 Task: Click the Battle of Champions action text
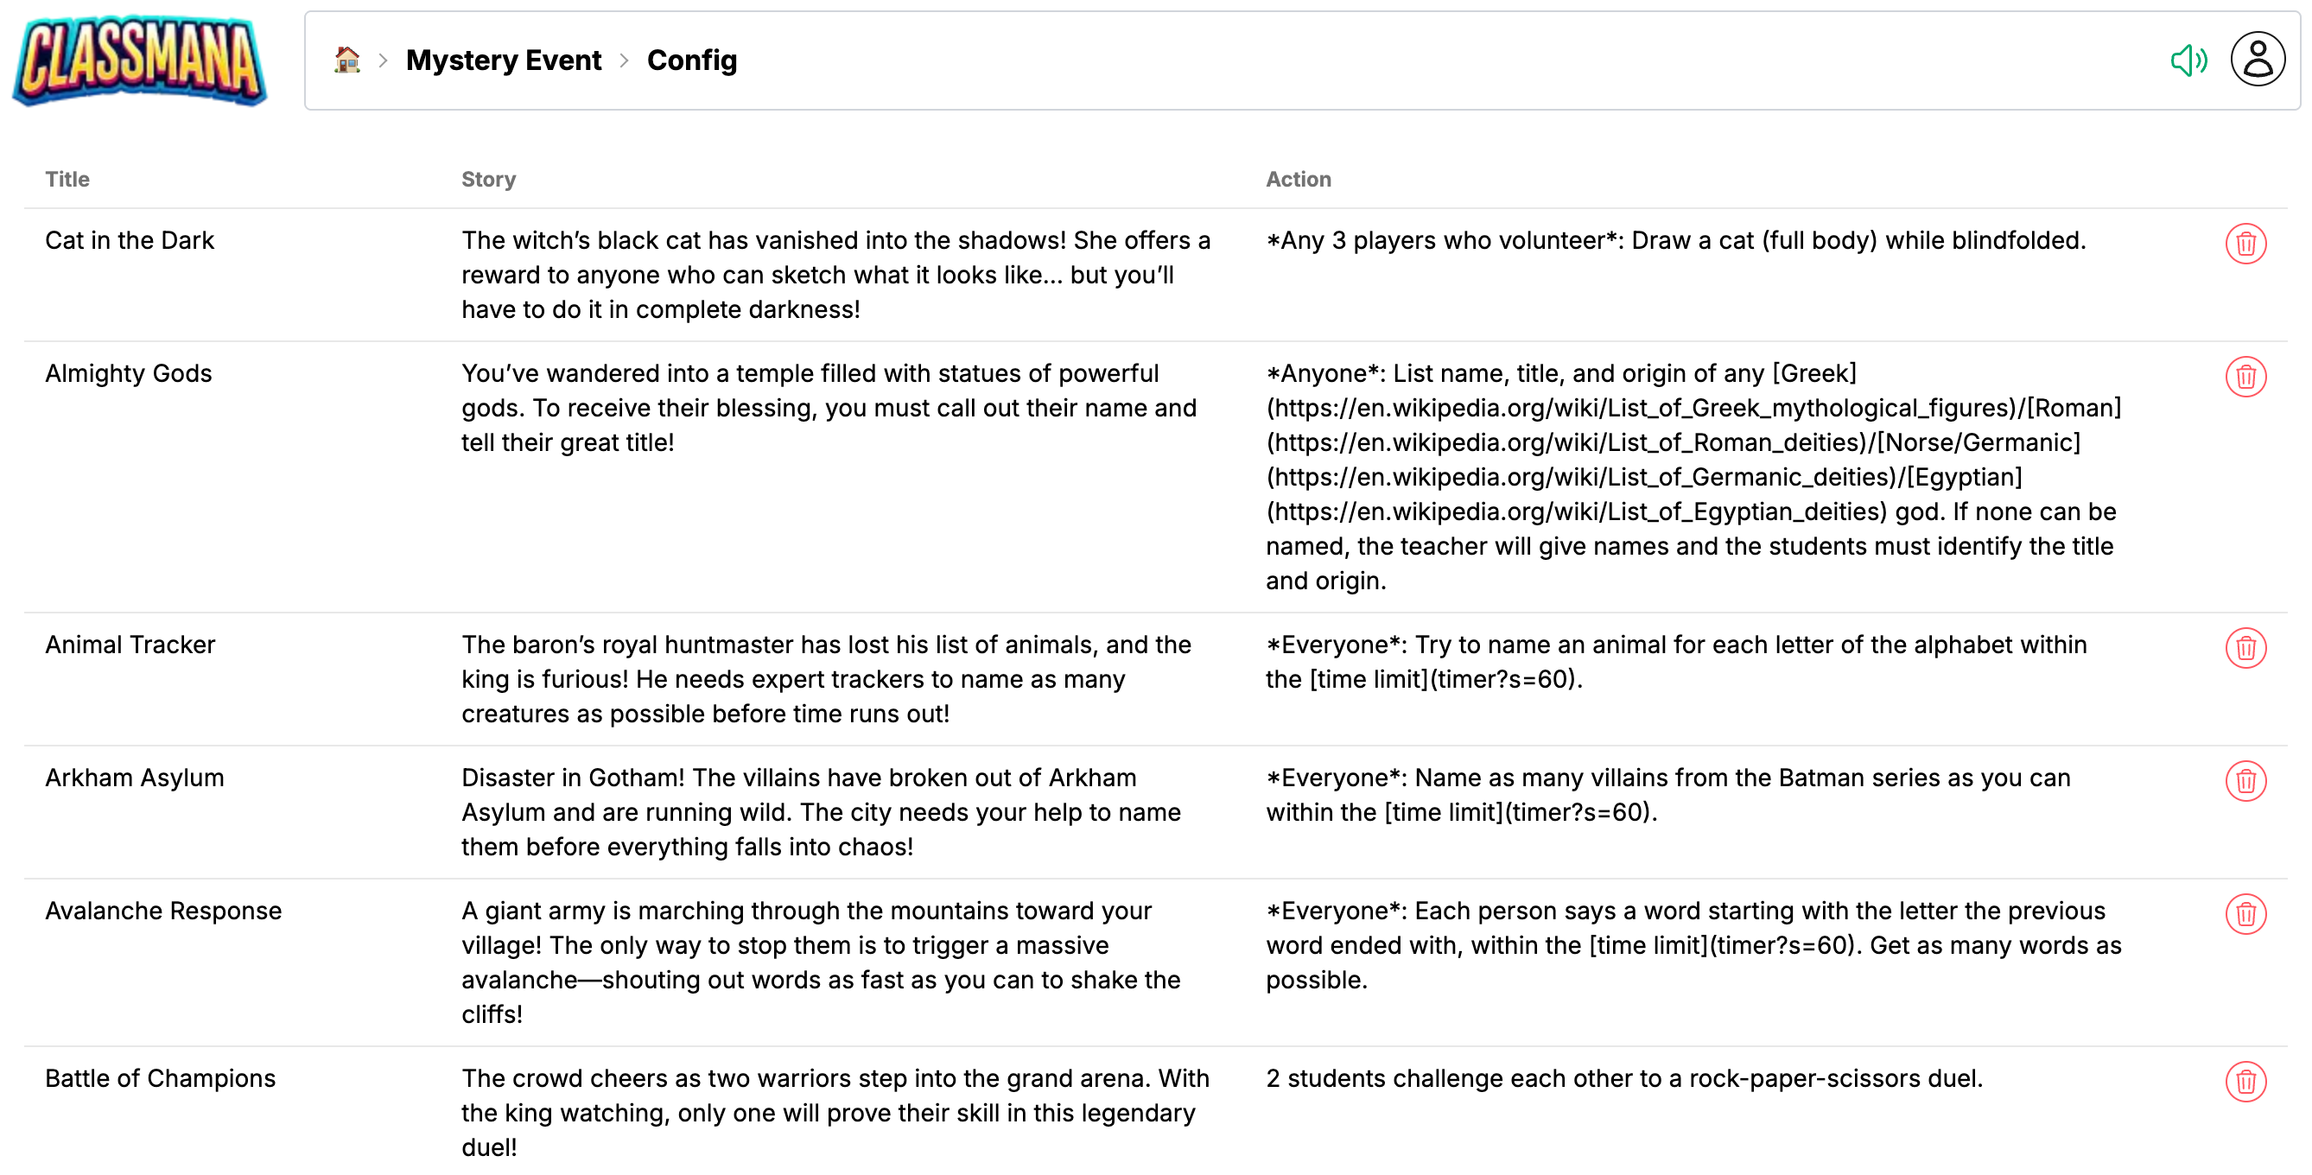click(1623, 1078)
